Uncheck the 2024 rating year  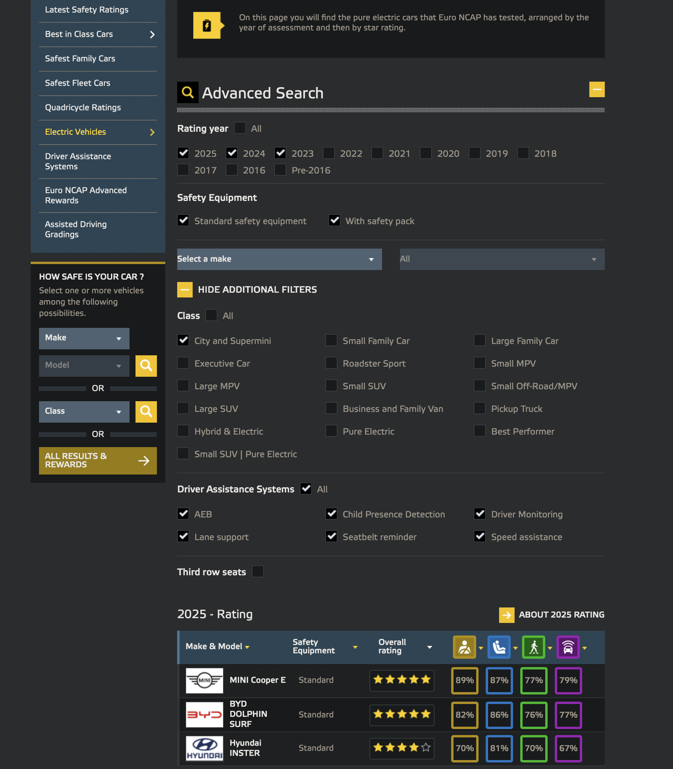[x=232, y=153]
